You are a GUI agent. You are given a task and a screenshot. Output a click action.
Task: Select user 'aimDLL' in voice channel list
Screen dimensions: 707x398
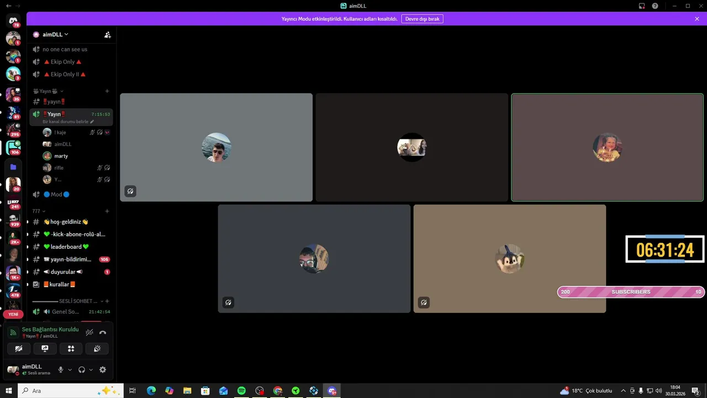(x=76, y=144)
